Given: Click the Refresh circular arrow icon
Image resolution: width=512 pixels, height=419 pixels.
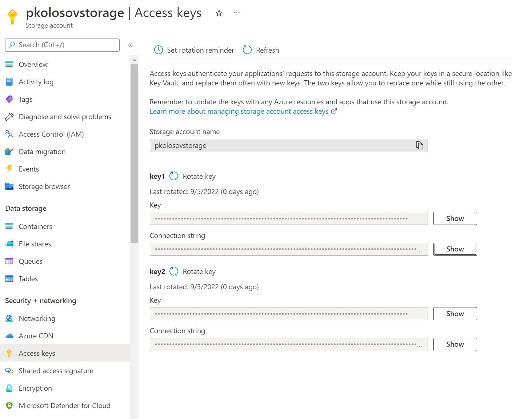Looking at the screenshot, I should coord(247,50).
